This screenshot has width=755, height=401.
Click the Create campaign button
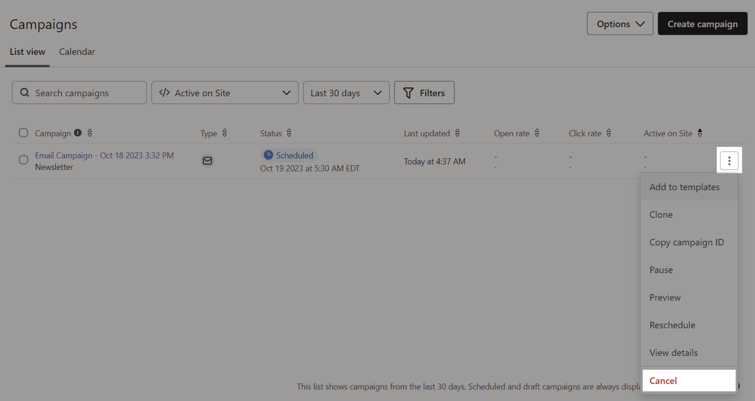pos(703,24)
